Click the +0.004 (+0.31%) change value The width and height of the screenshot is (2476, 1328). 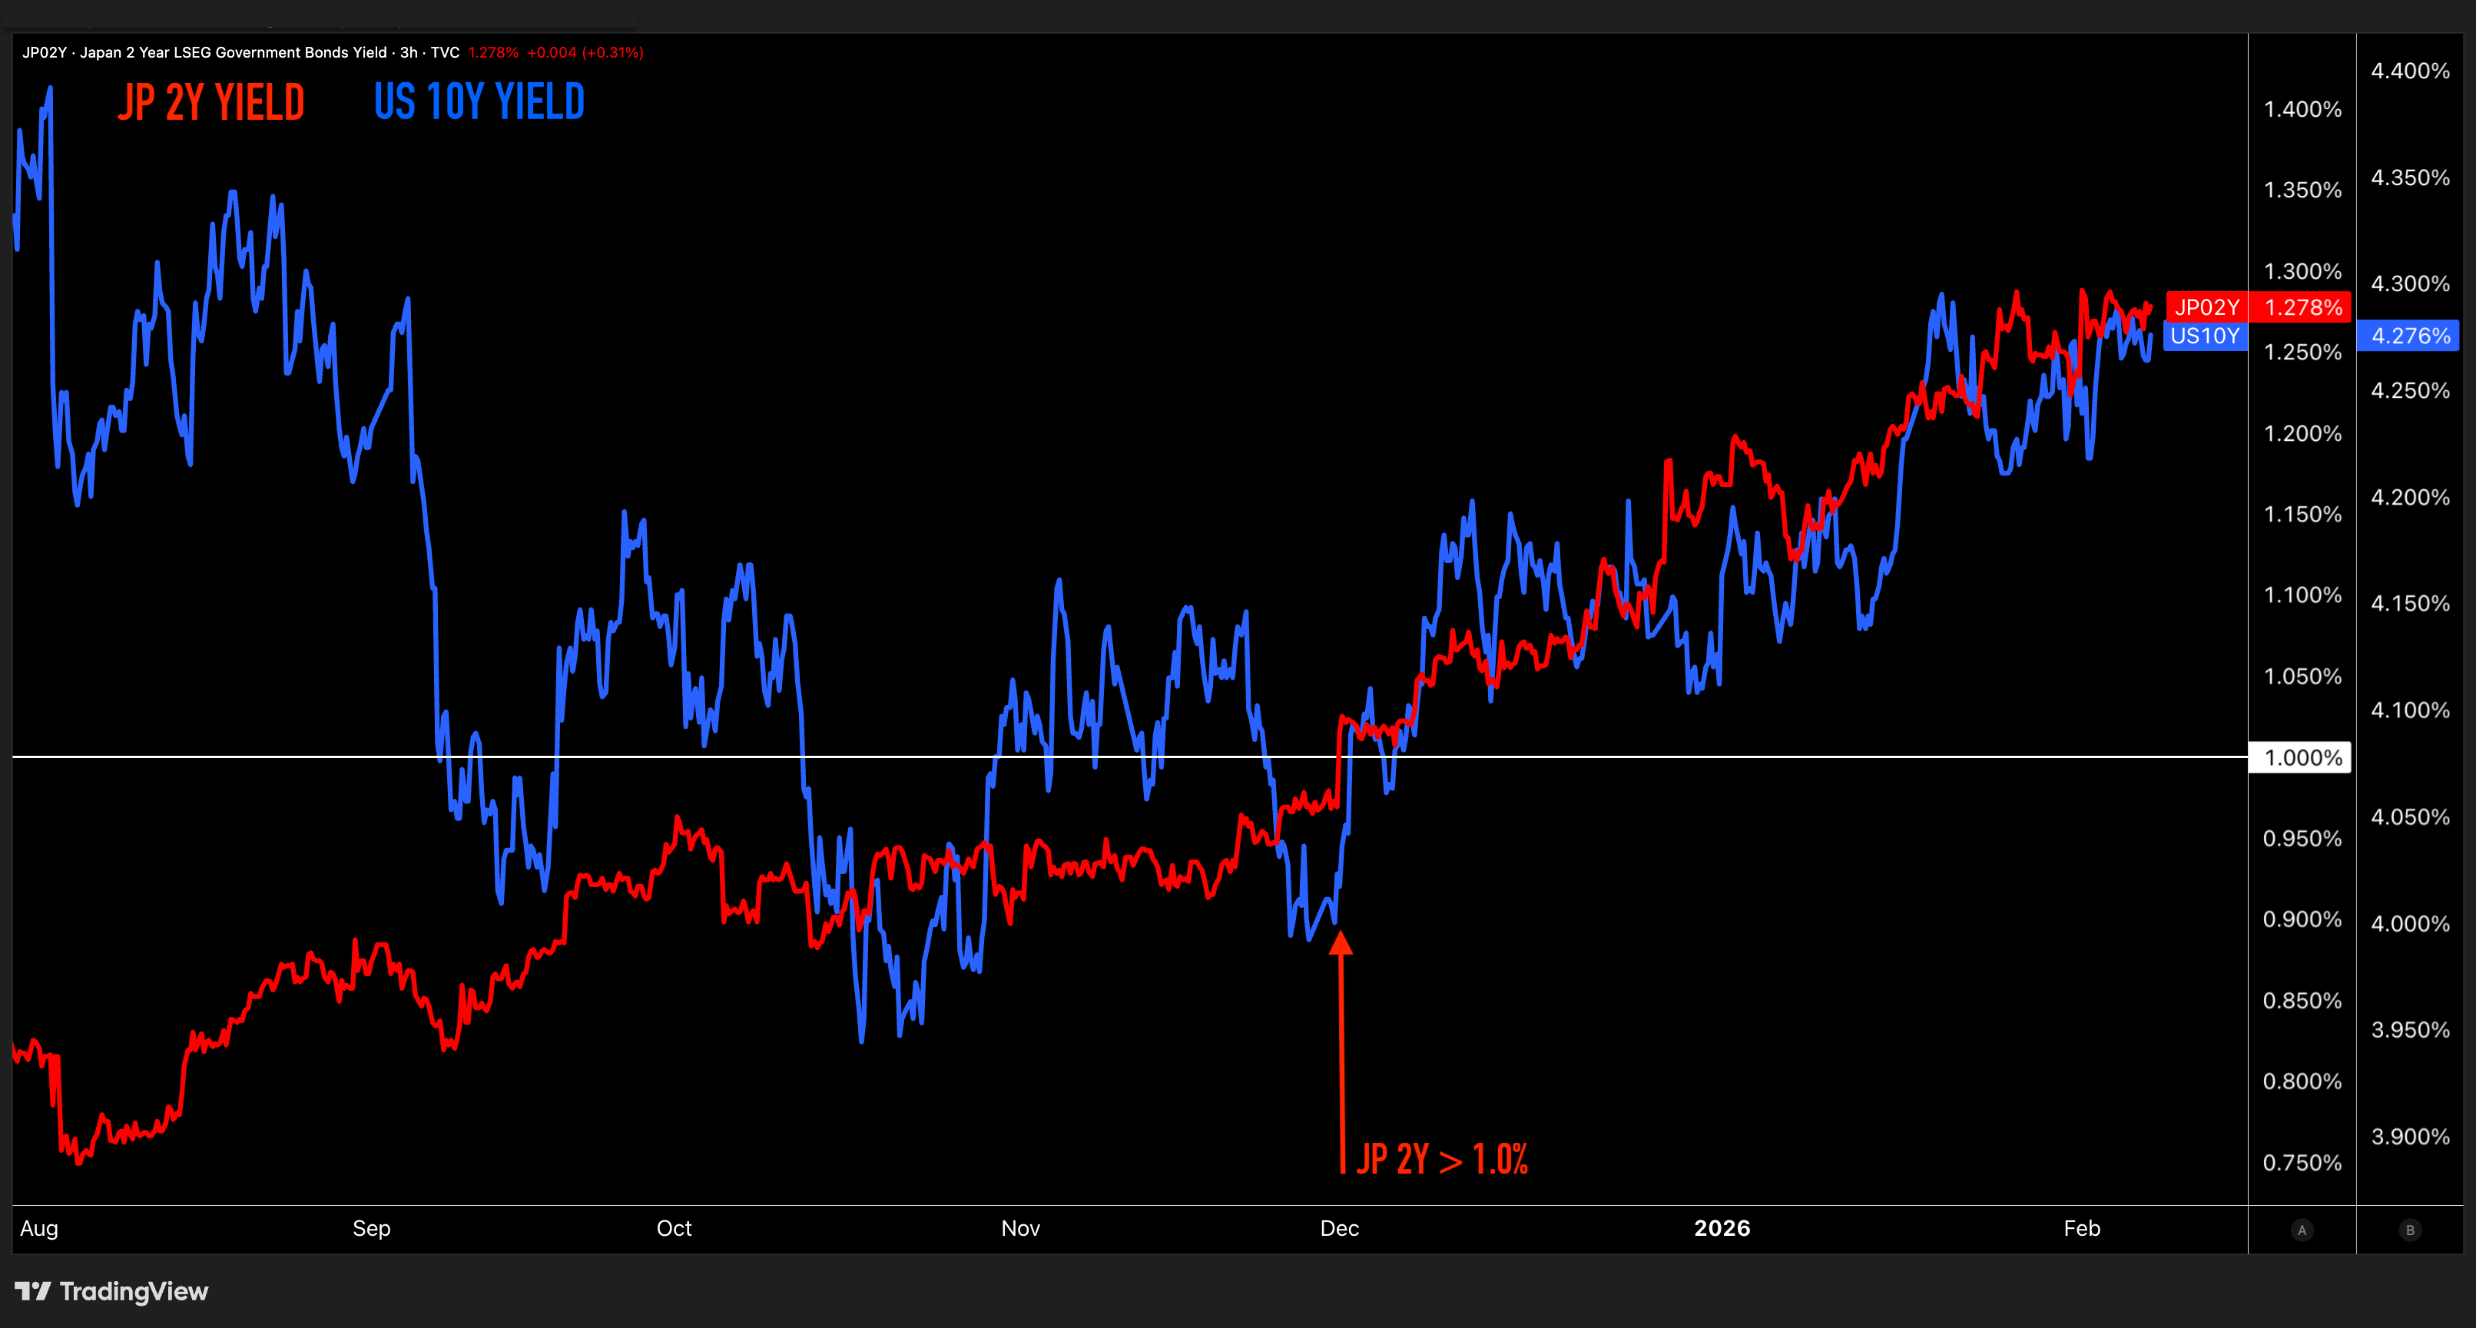pyautogui.click(x=585, y=52)
